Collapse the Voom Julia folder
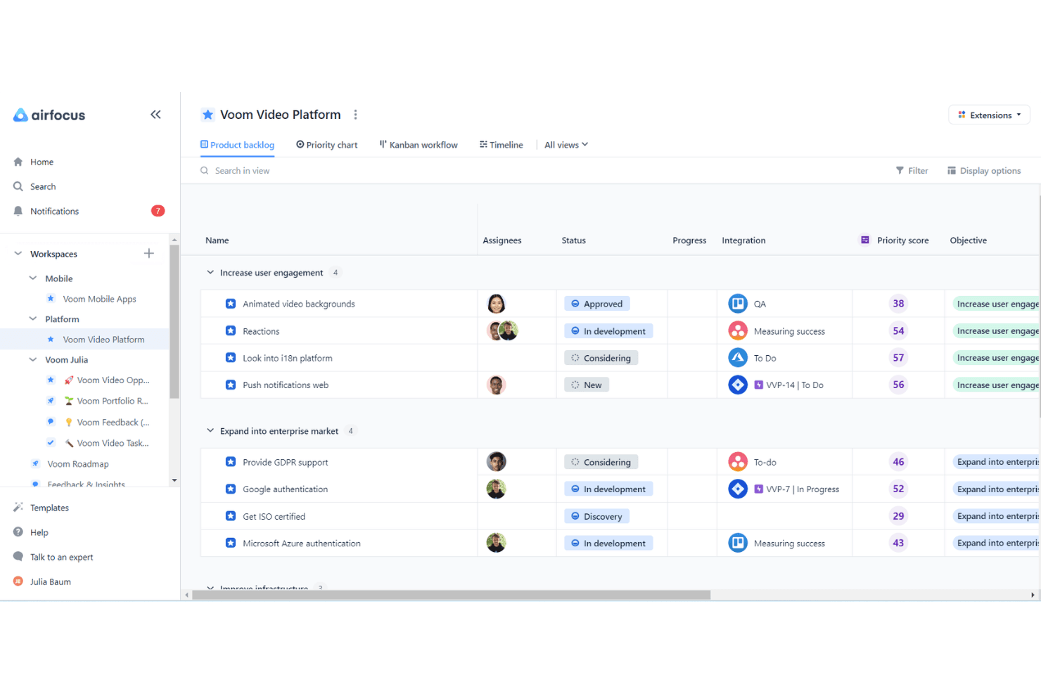Image resolution: width=1041 pixels, height=694 pixels. pyautogui.click(x=32, y=359)
